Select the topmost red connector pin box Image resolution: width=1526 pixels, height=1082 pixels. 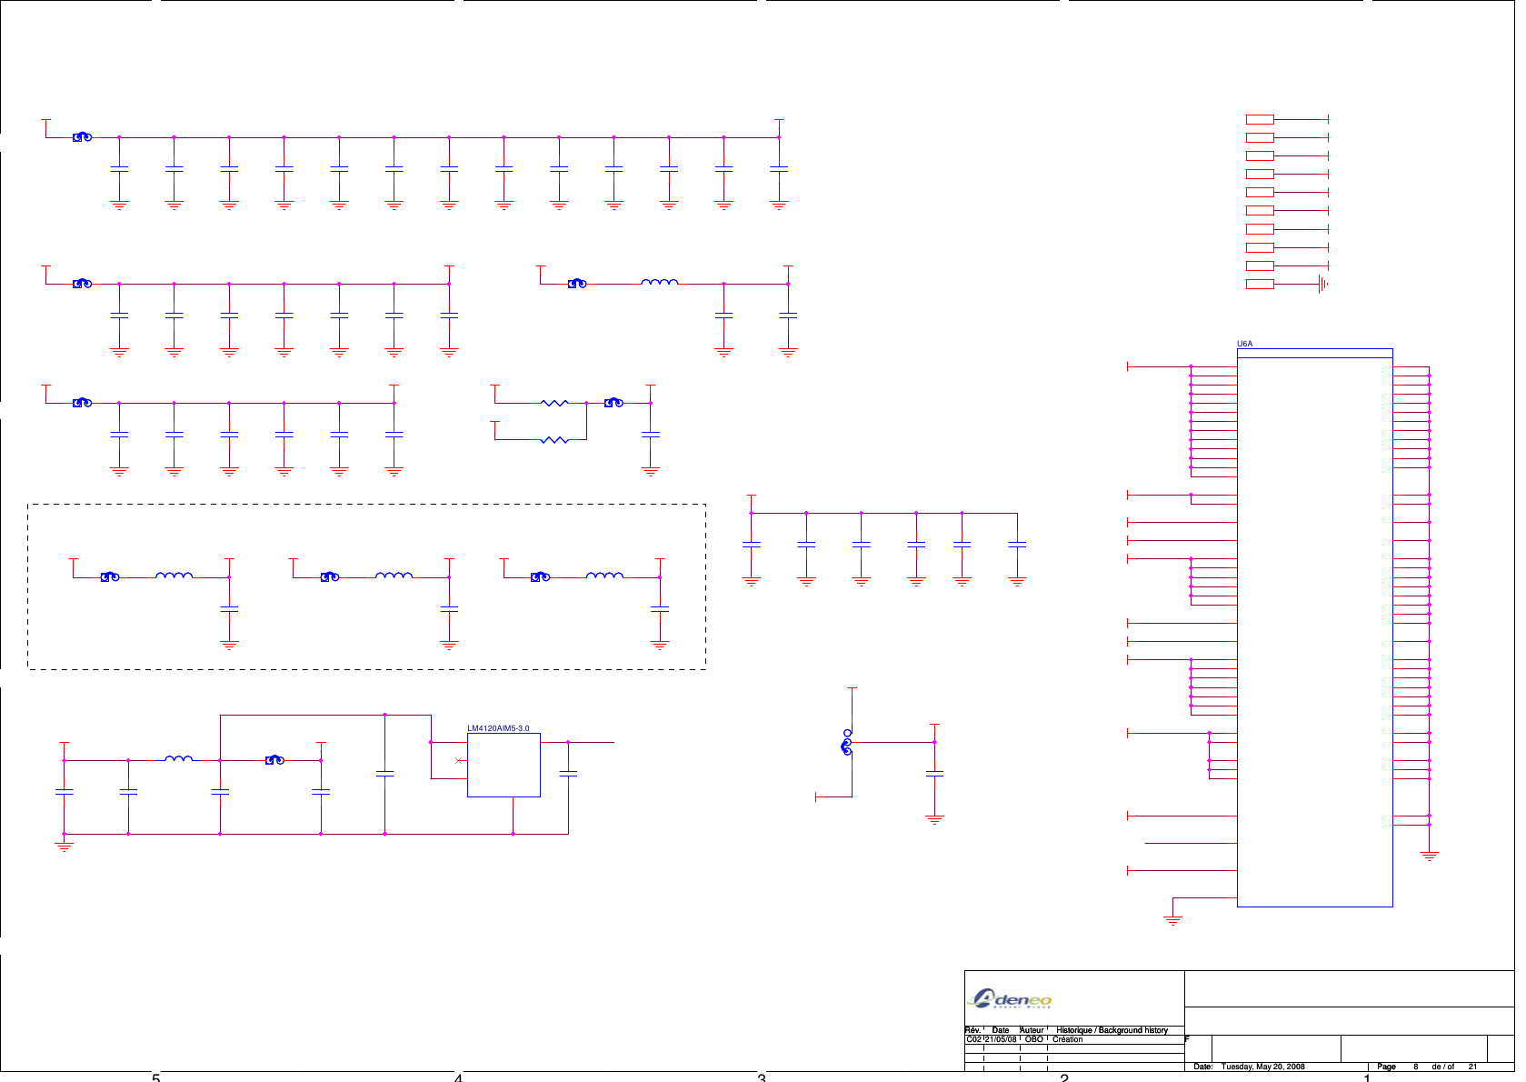click(1260, 119)
